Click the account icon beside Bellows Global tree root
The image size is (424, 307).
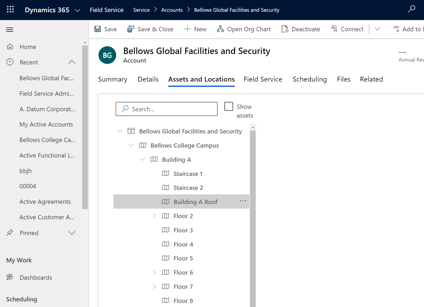pos(131,131)
